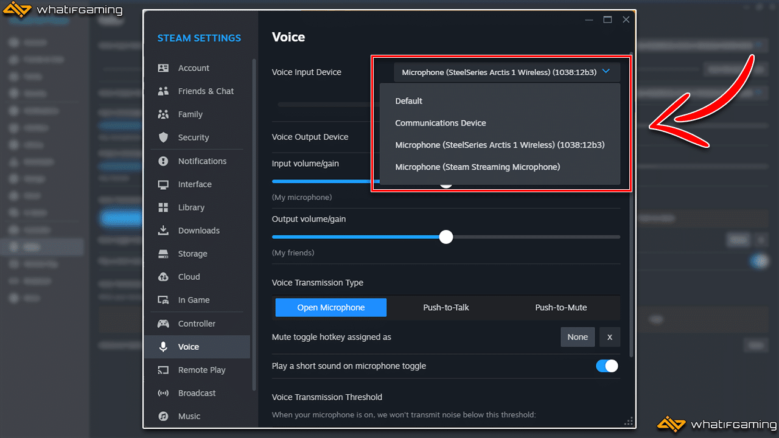Pick Steam Streaming Microphone option

pyautogui.click(x=477, y=167)
